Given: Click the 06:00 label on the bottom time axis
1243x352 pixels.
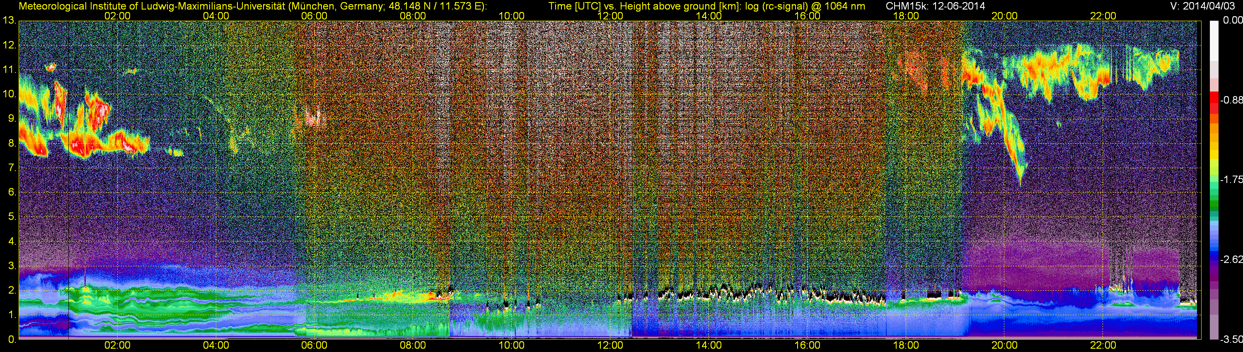Looking at the screenshot, I should 314,345.
